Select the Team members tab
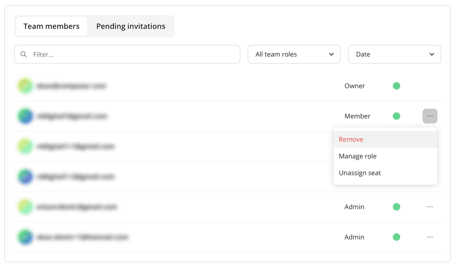The image size is (456, 267). [52, 26]
